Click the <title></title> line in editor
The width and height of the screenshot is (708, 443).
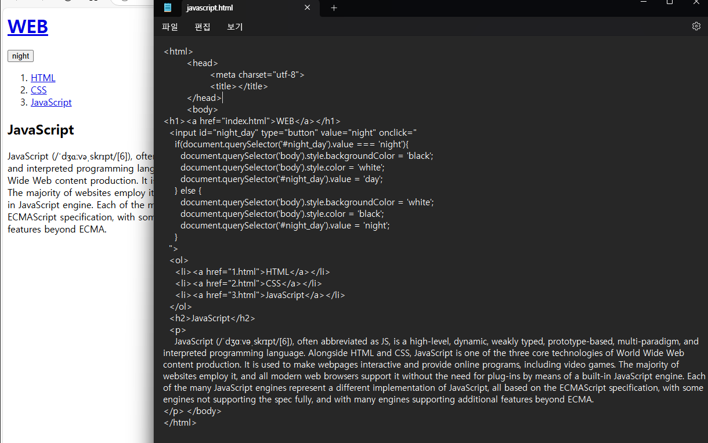(x=239, y=86)
